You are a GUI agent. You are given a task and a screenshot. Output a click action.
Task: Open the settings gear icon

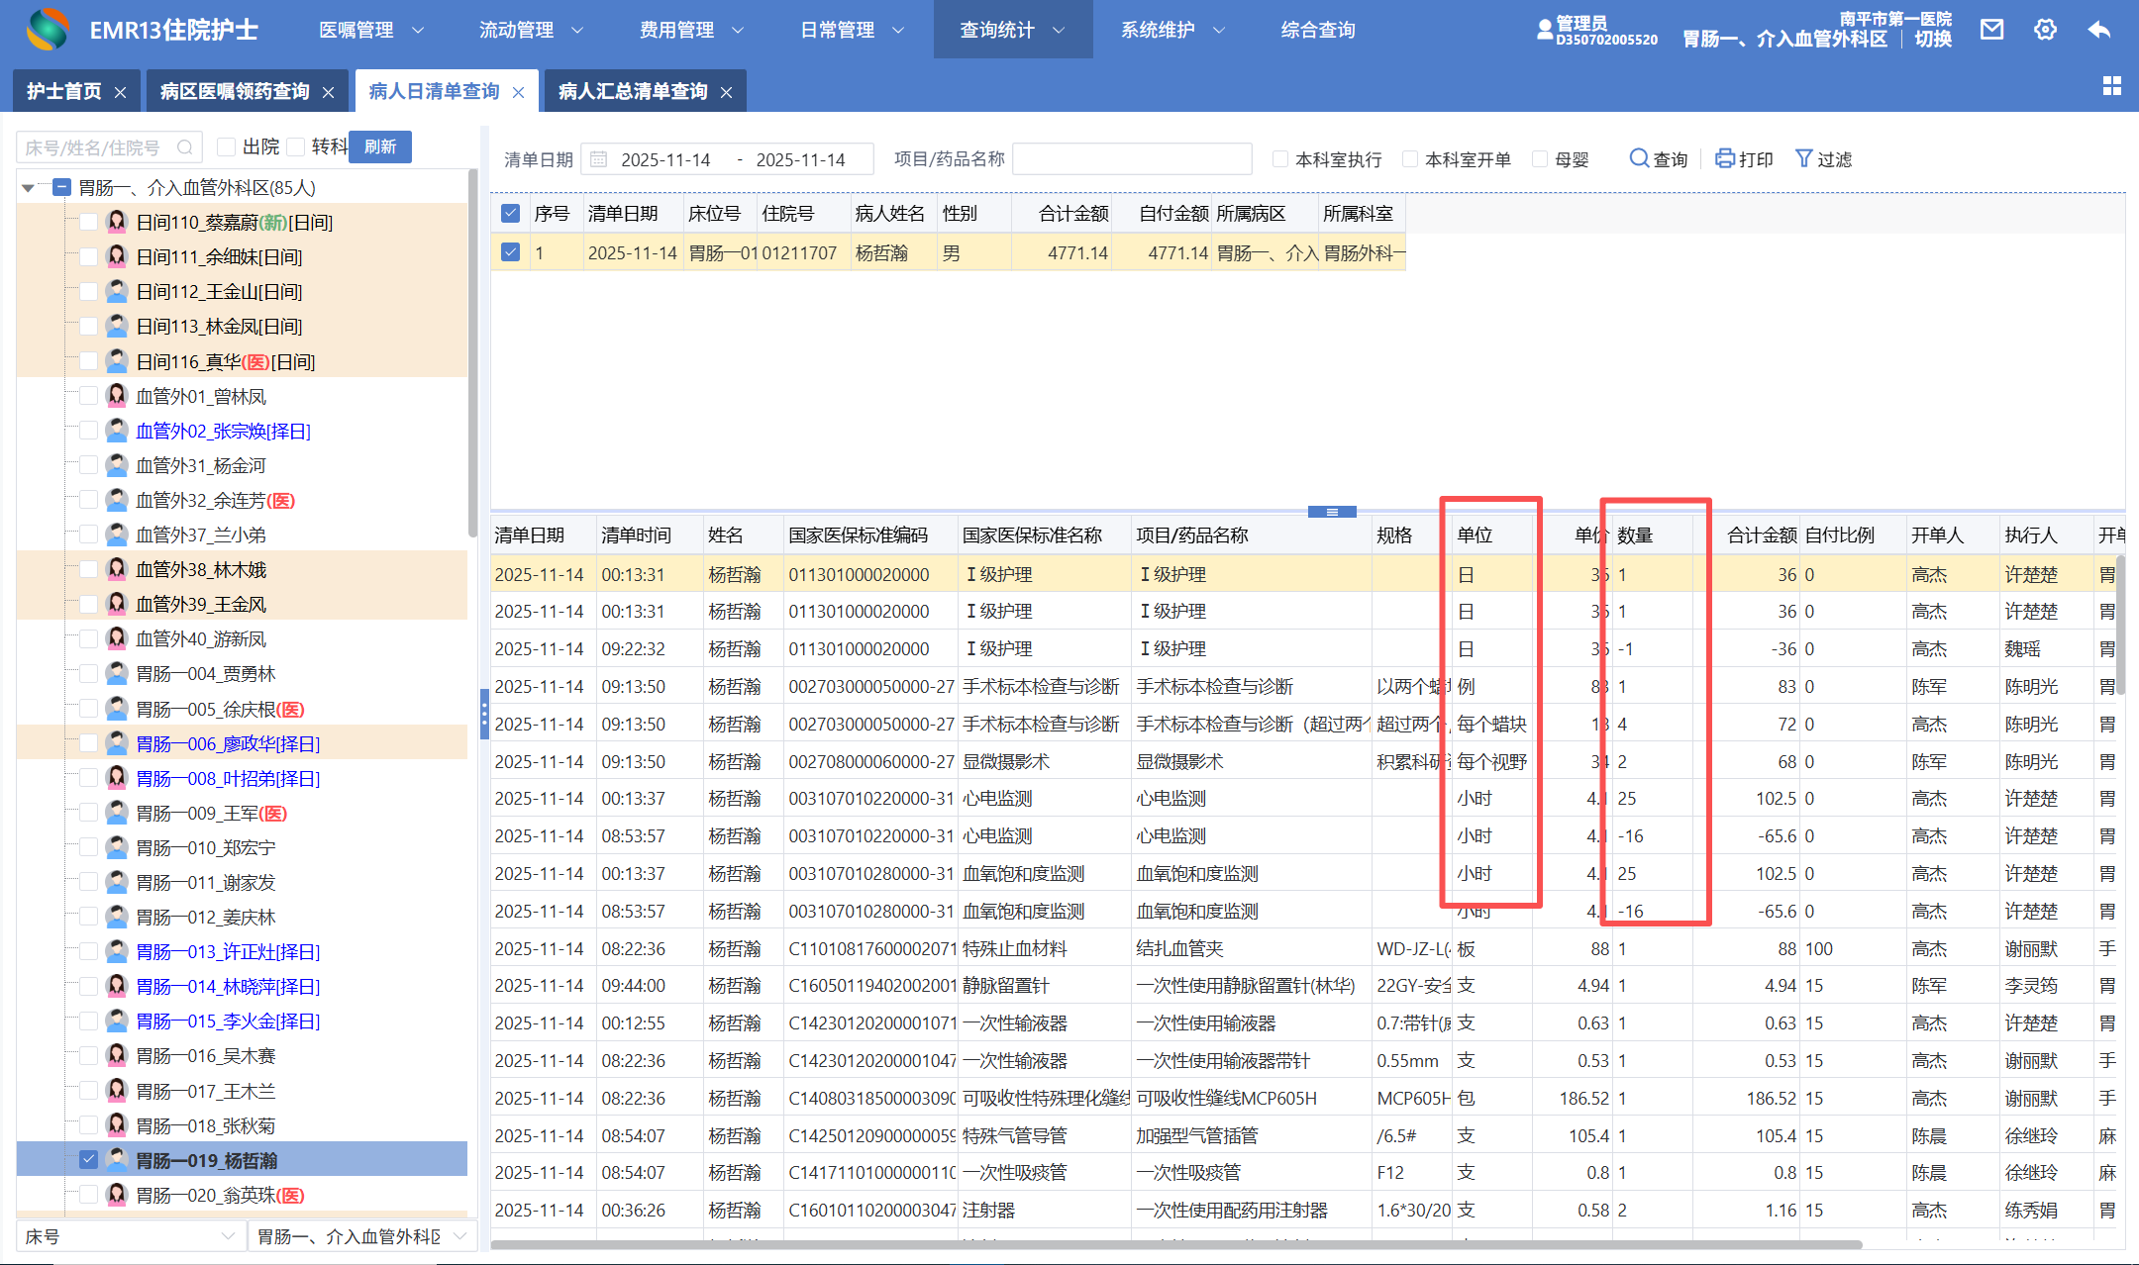click(x=2045, y=30)
